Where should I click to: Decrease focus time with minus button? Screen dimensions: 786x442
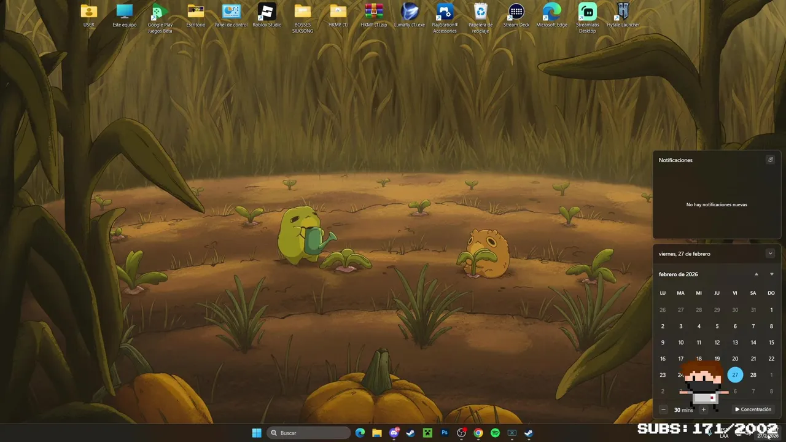(x=663, y=409)
